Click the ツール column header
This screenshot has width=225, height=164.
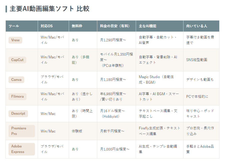tap(22, 26)
